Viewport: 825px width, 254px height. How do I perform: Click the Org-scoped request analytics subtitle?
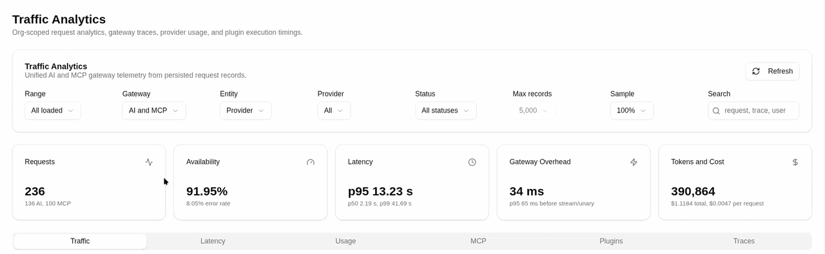click(157, 32)
